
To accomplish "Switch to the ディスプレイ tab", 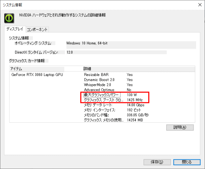I will pos(15,29).
